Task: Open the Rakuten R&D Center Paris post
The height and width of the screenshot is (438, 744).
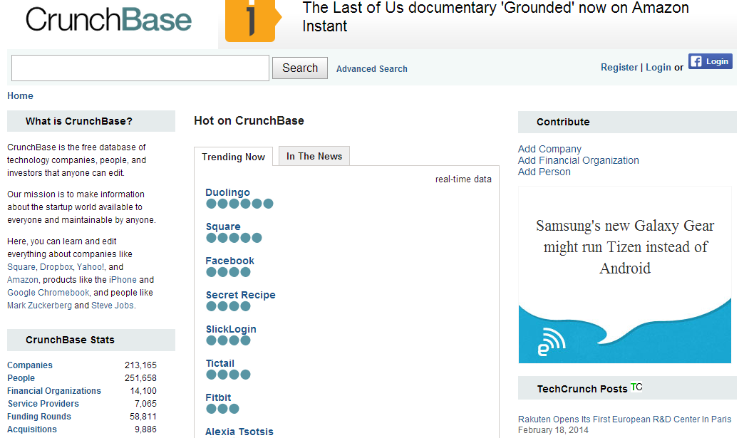Action: 624,419
